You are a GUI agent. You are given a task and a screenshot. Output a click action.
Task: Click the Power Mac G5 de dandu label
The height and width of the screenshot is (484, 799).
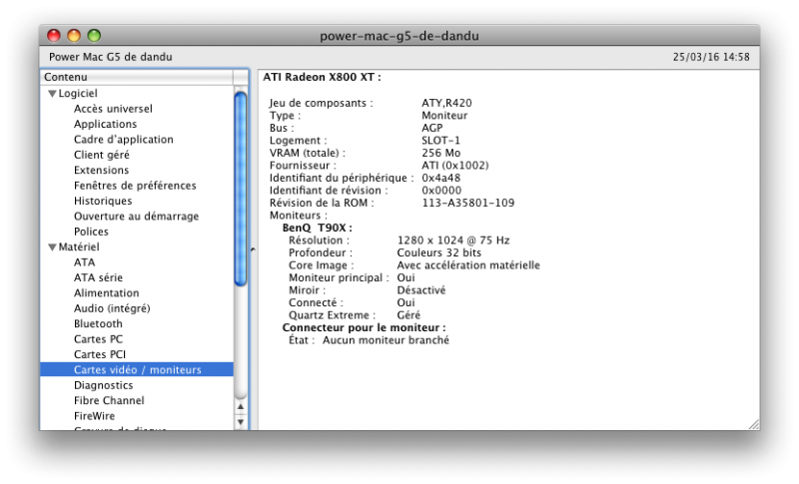(111, 57)
